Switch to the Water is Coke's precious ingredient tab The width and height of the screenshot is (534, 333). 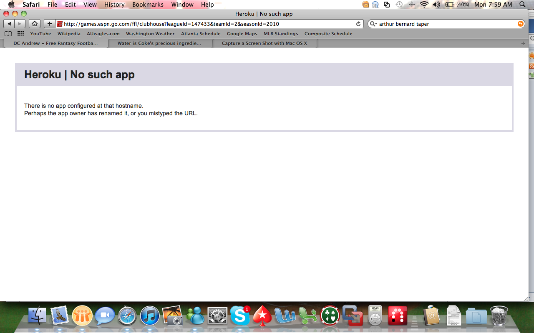[160, 43]
